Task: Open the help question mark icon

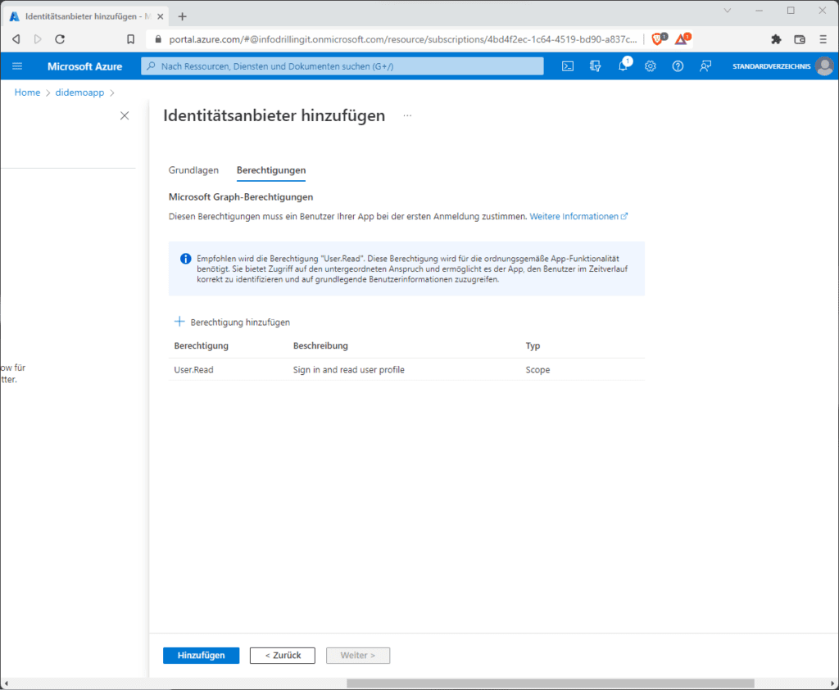Action: [x=678, y=66]
